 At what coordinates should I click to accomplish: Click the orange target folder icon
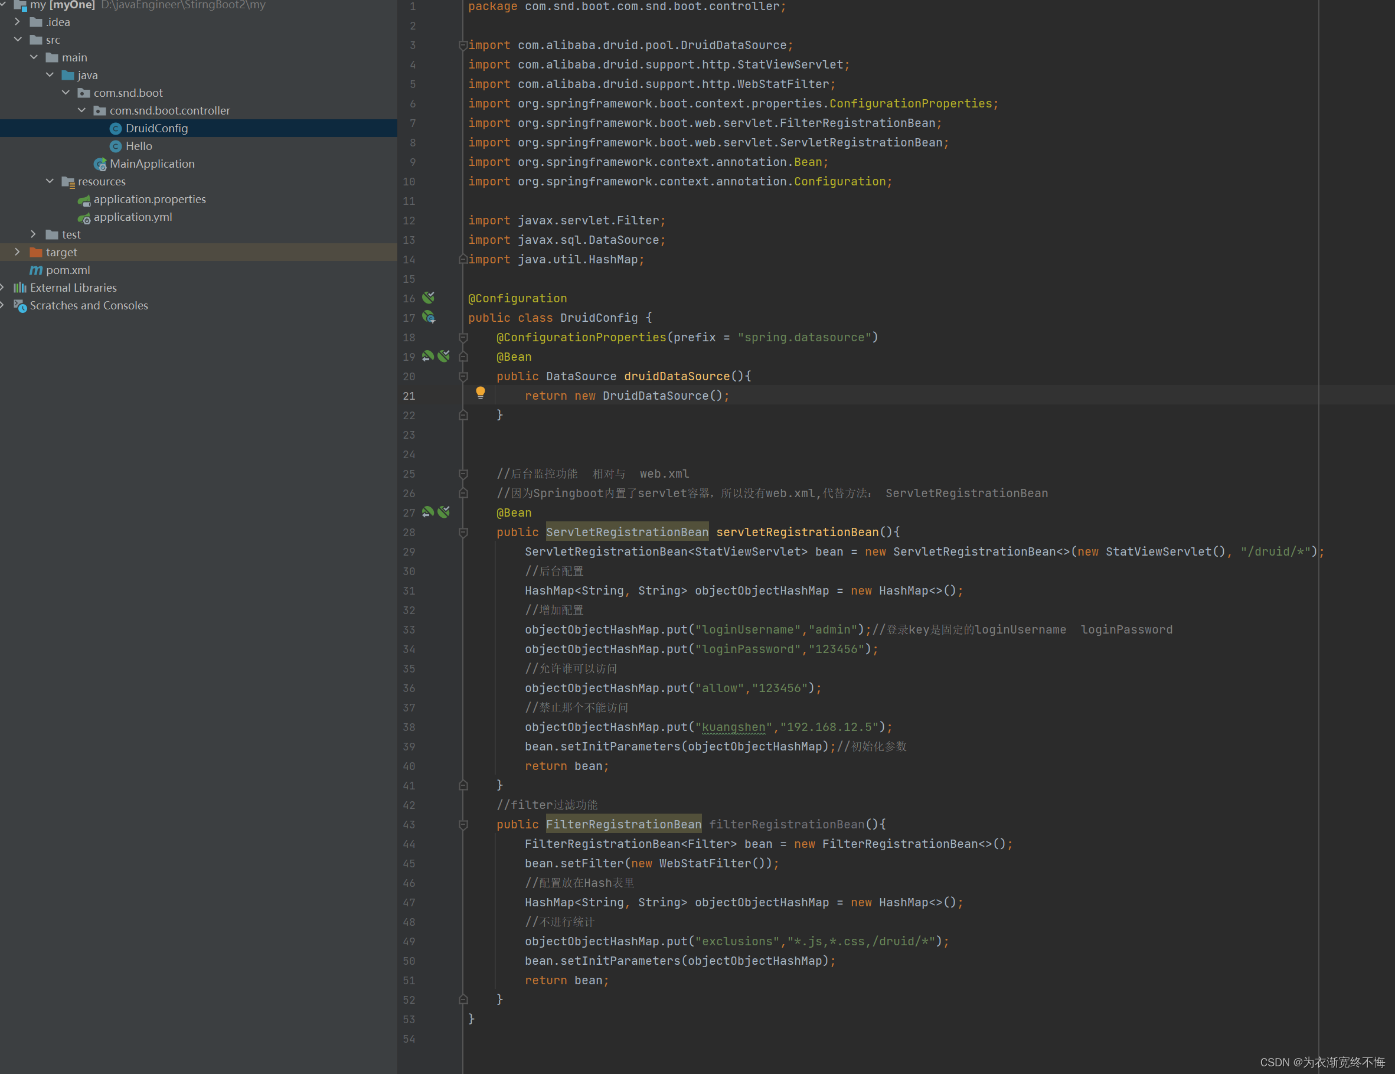coord(36,252)
